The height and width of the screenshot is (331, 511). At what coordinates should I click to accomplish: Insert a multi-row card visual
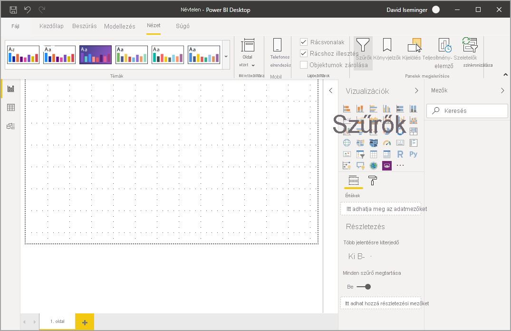click(414, 143)
